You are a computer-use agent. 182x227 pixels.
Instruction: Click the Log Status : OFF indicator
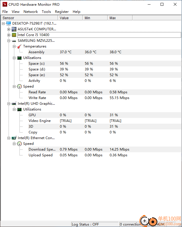(x=95, y=224)
